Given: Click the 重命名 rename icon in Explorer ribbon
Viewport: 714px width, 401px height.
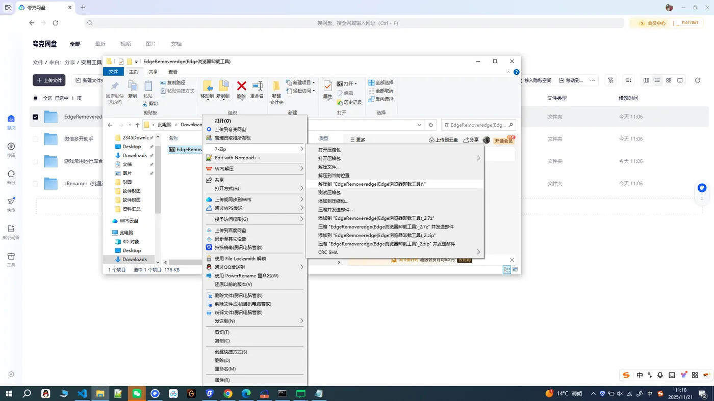Looking at the screenshot, I should click(x=257, y=90).
